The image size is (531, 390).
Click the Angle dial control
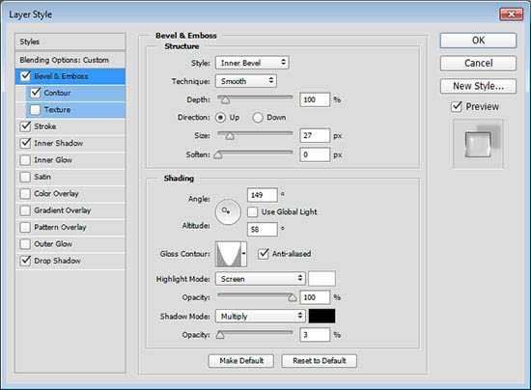point(228,211)
